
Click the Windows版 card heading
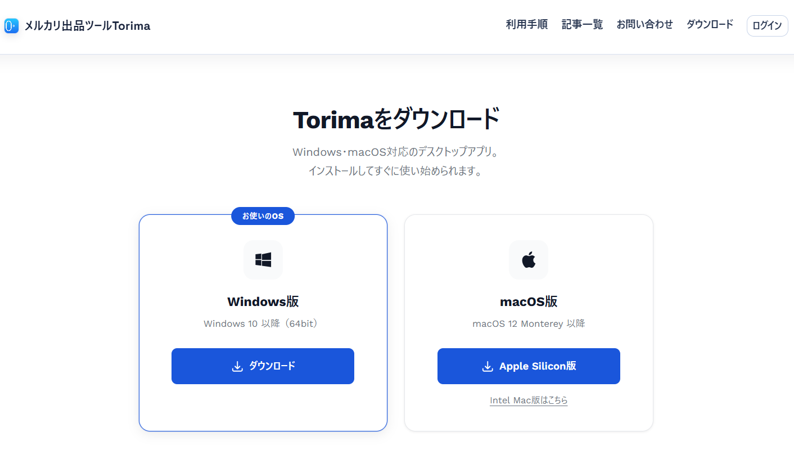[263, 301]
